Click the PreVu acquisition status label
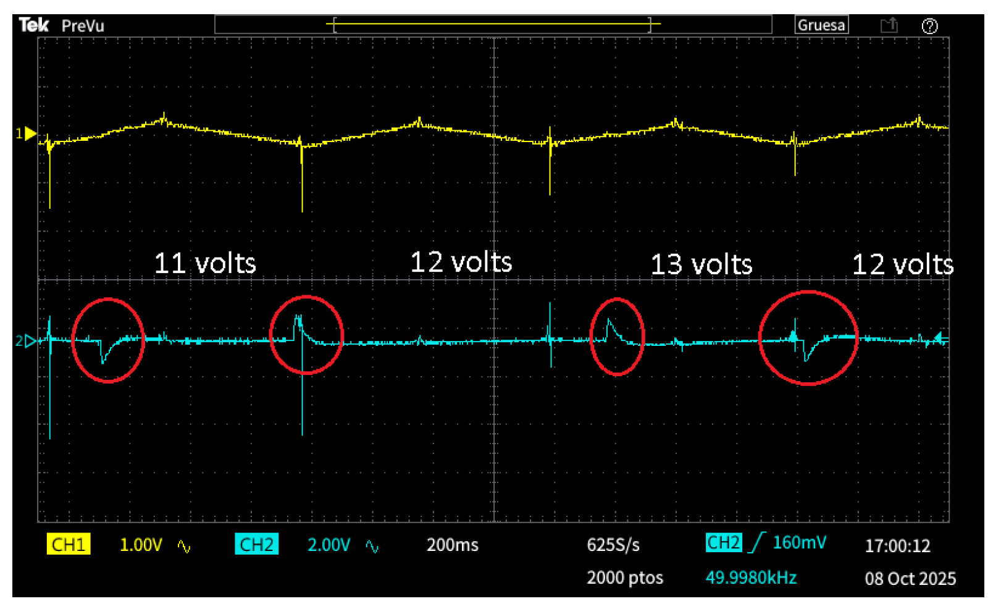The image size is (1001, 609). 83,26
